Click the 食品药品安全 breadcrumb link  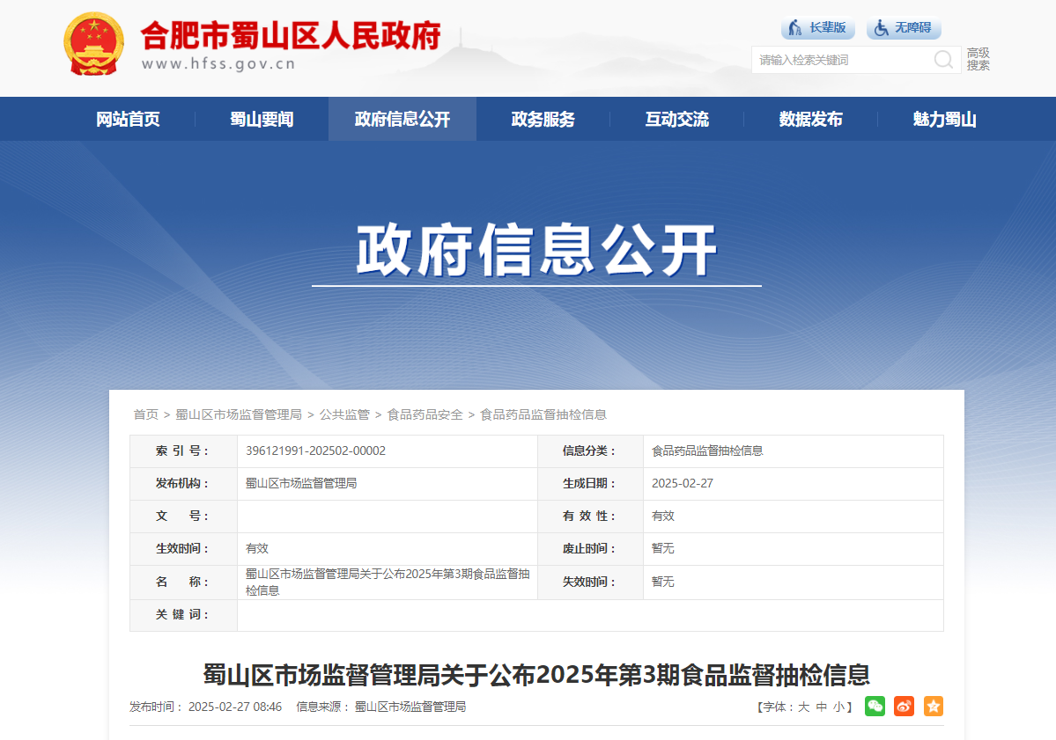pos(425,414)
